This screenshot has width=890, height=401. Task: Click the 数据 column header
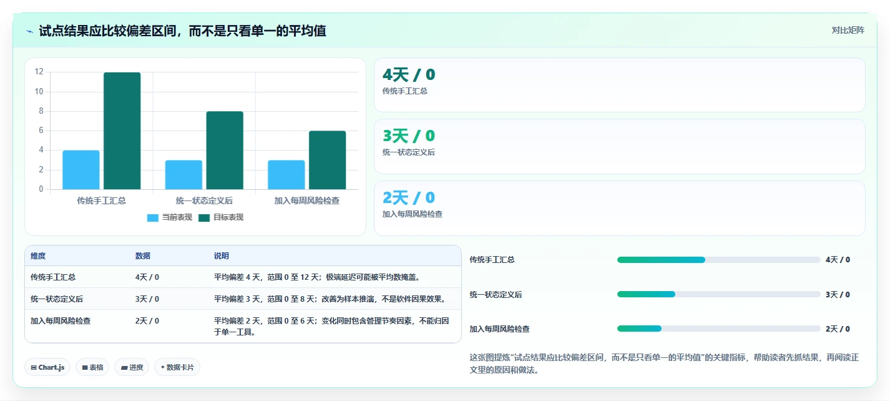point(142,256)
